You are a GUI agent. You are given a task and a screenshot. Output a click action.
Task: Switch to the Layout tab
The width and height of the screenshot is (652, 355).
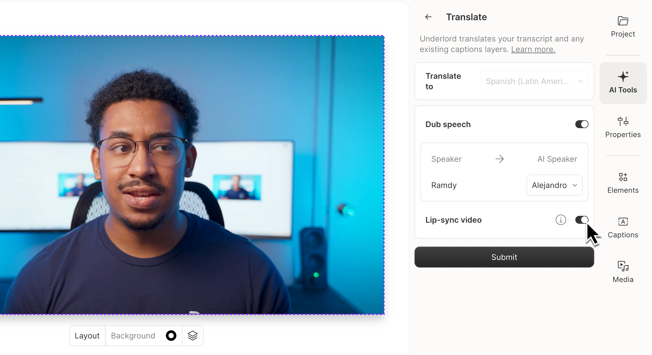[87, 335]
